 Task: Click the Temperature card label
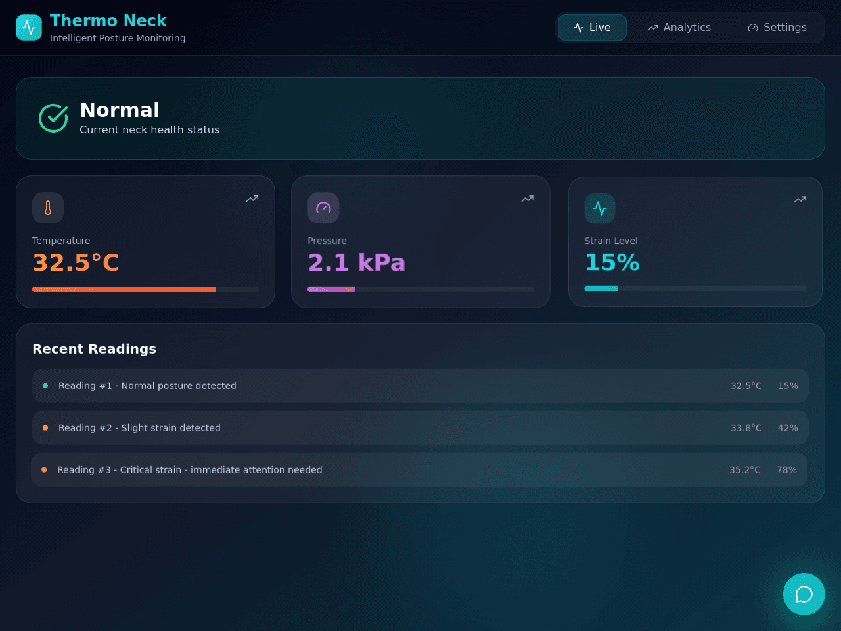[61, 241]
